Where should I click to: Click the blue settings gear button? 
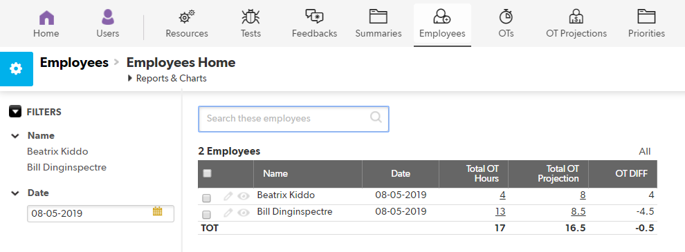coord(16,69)
